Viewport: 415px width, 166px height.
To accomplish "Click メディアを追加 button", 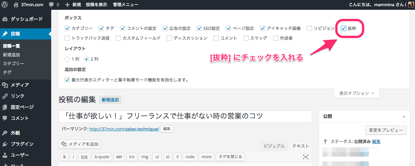I will coord(80,144).
